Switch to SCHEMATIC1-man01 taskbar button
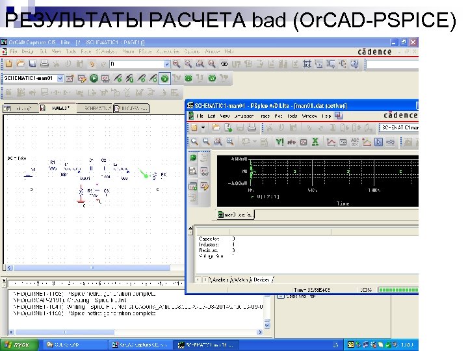468x351 pixels. tap(205, 344)
